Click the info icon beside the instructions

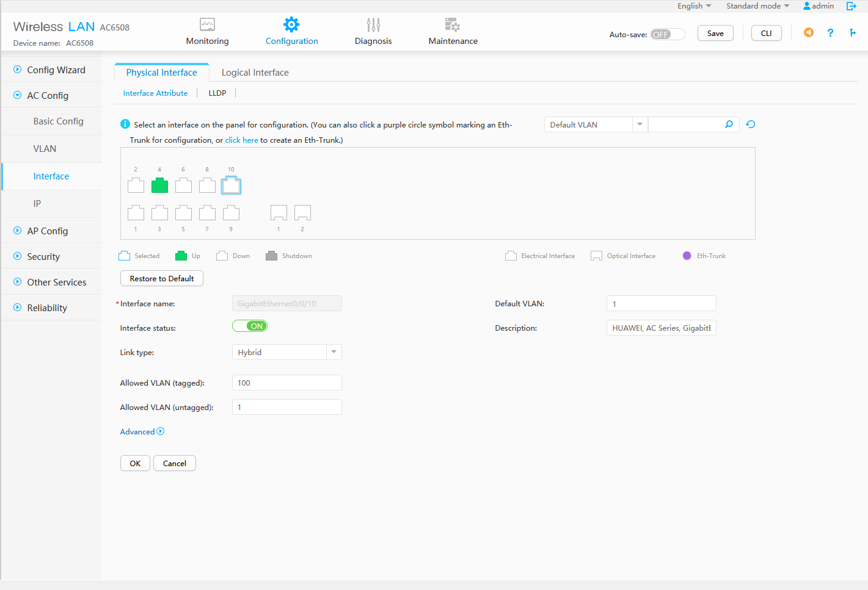(x=125, y=124)
